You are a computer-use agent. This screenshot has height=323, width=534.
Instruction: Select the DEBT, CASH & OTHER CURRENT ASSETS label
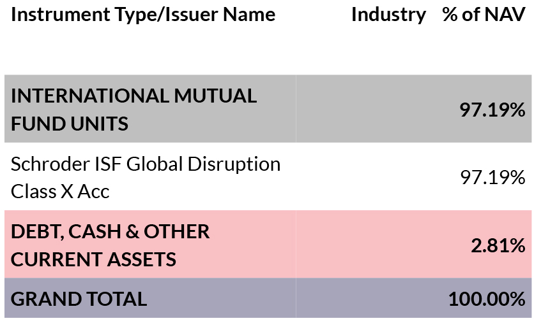110,245
